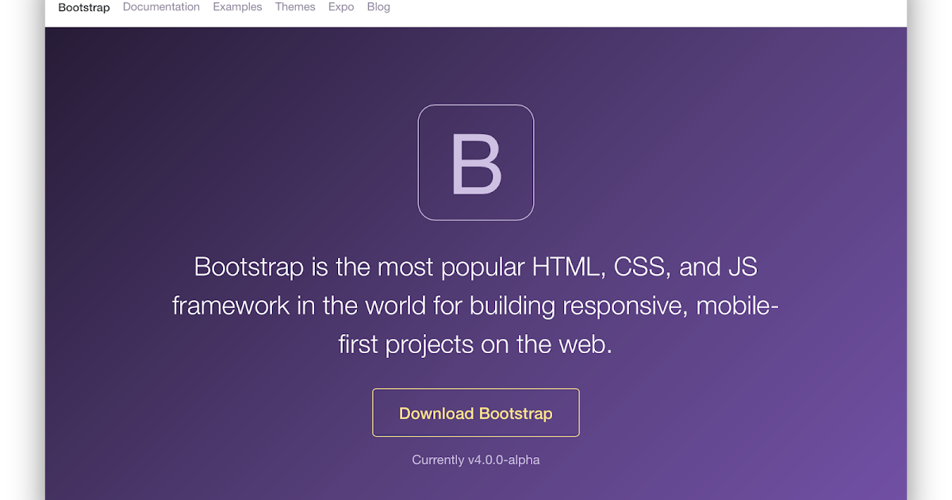Image resolution: width=952 pixels, height=500 pixels.
Task: Open the Expo nav item
Action: click(341, 7)
